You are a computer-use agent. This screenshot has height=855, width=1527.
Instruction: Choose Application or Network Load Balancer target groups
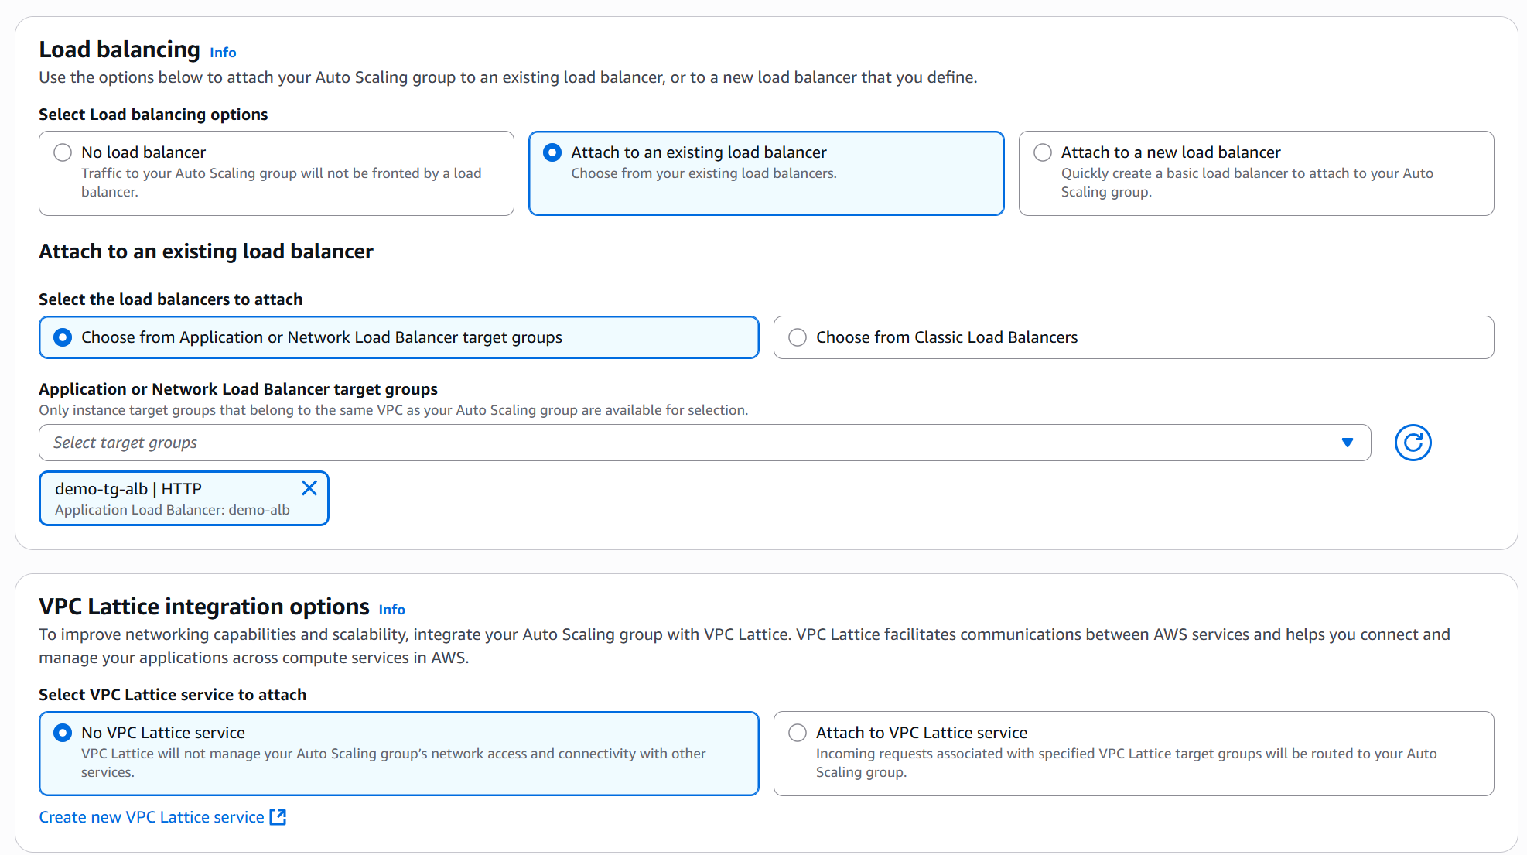(63, 337)
